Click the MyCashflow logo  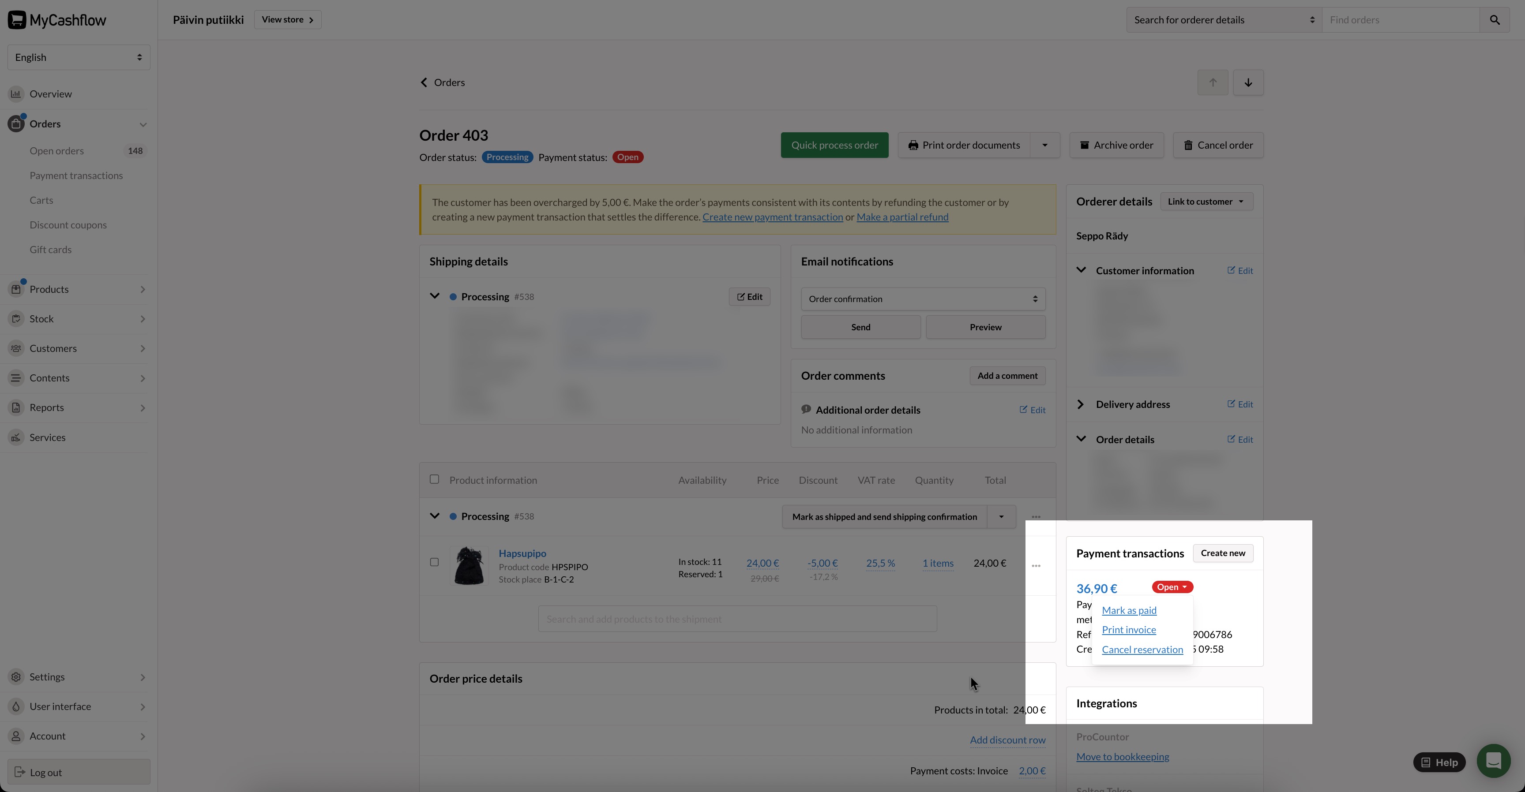(57, 20)
